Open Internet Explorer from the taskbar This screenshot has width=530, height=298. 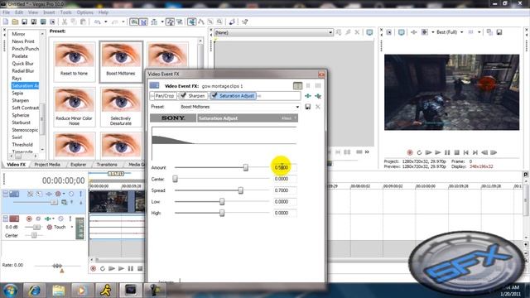pos(35,291)
